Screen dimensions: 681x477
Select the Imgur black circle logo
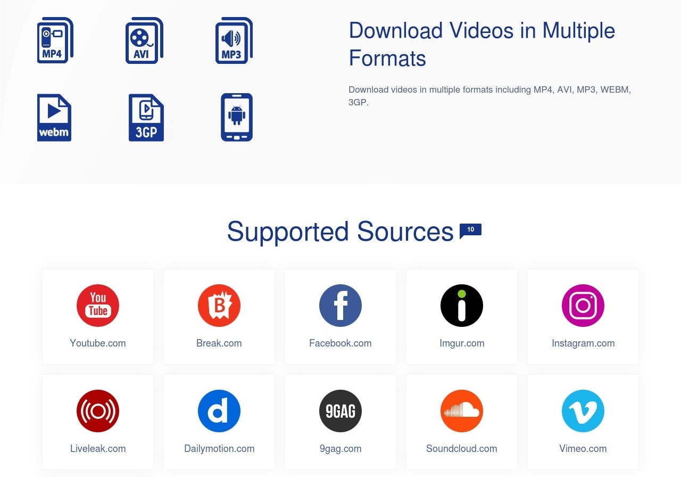[x=462, y=306]
